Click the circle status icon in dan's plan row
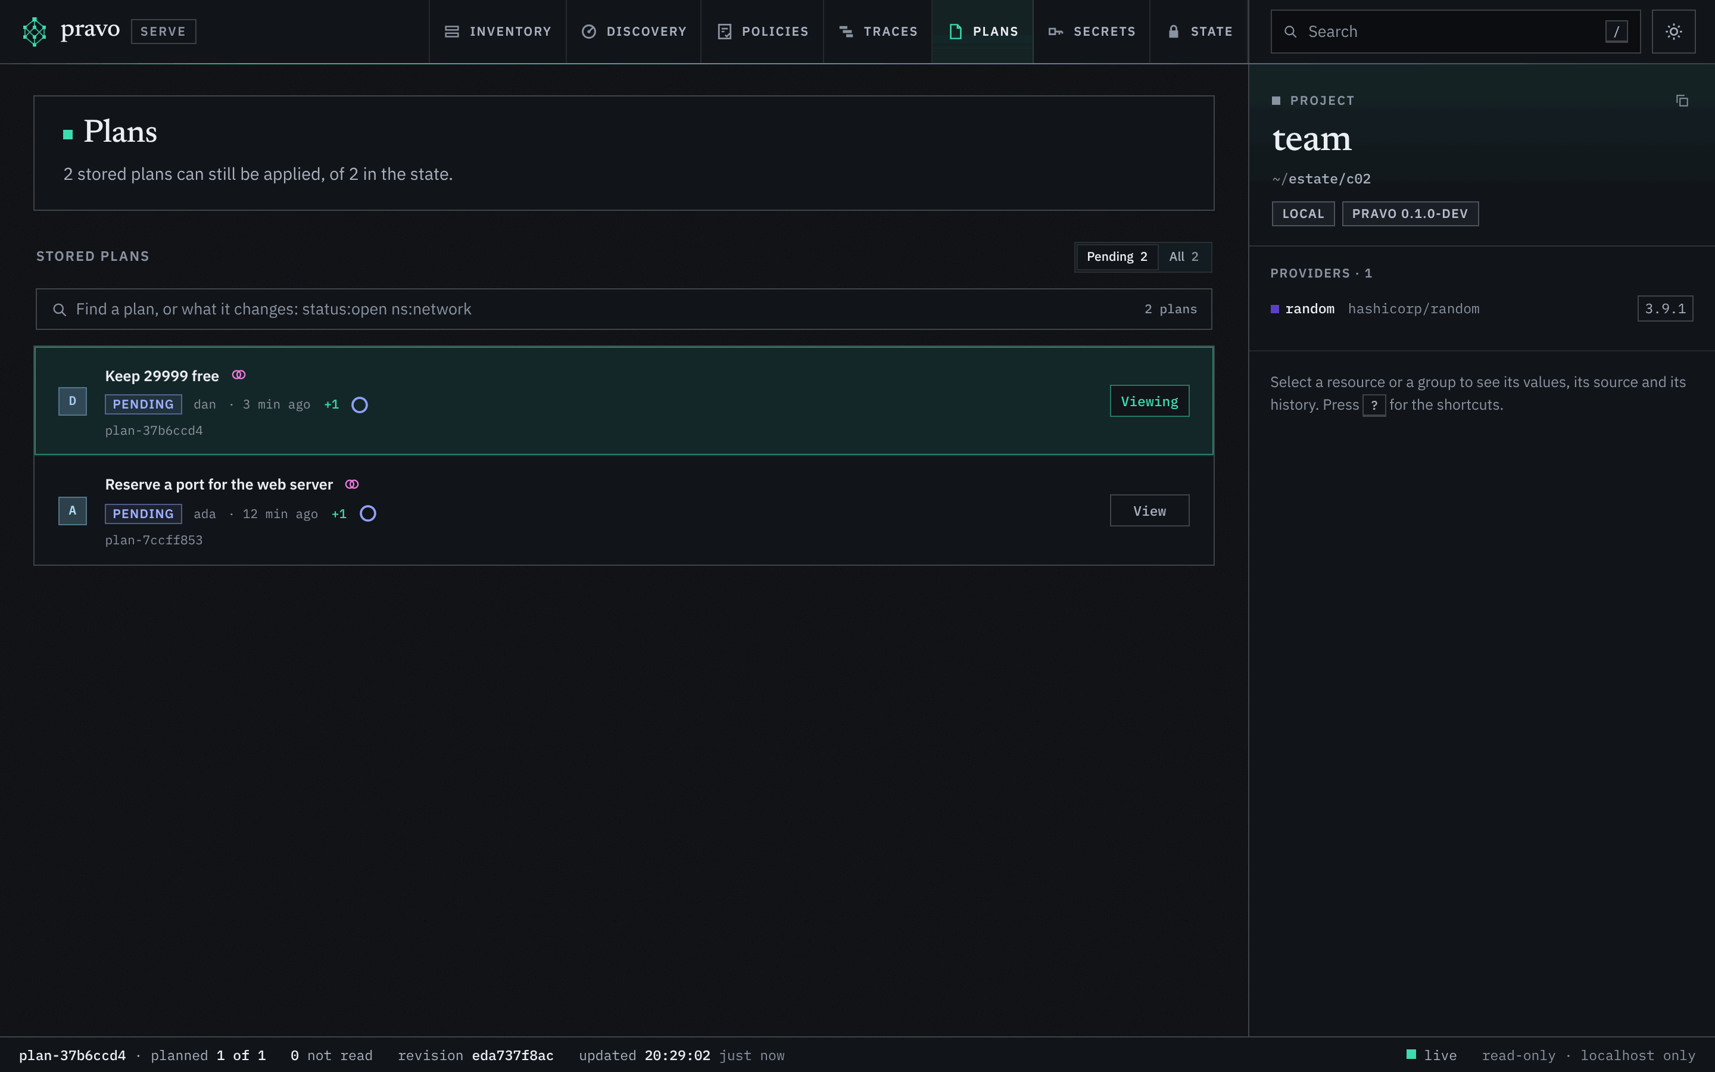Screen dimensions: 1715x1072 click(359, 405)
